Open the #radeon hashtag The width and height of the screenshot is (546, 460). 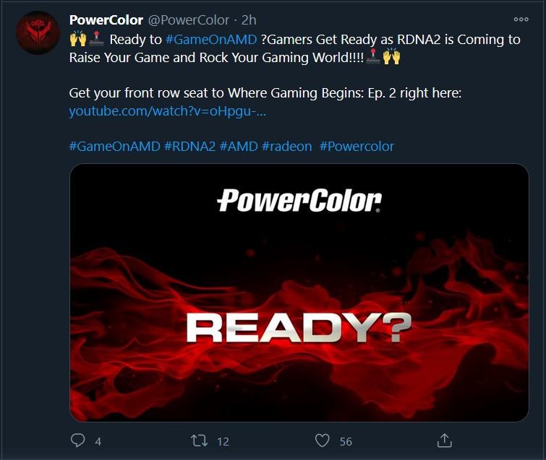click(x=286, y=147)
